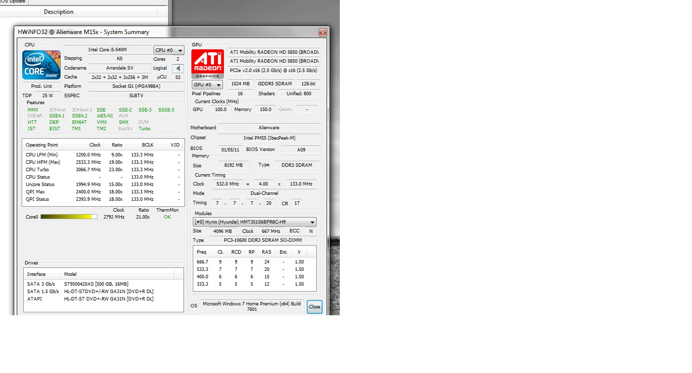Screen dimensions: 692x373
Task: Click the BIOS date 01/05/11 field
Action: tap(230, 149)
